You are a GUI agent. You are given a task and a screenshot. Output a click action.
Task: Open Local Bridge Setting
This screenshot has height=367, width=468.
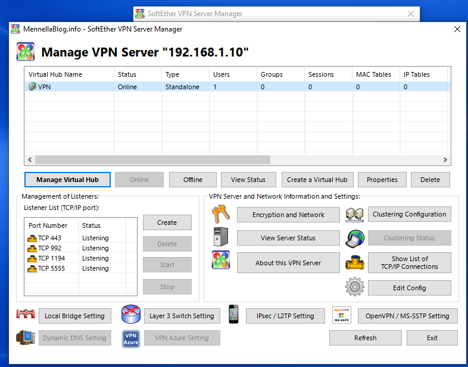(x=75, y=316)
